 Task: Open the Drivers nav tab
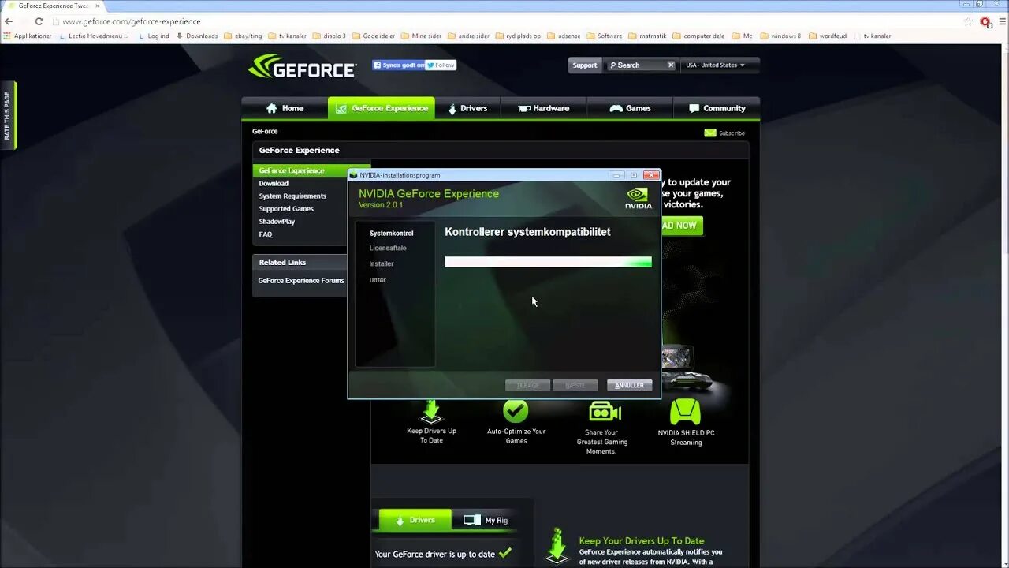pos(467,108)
